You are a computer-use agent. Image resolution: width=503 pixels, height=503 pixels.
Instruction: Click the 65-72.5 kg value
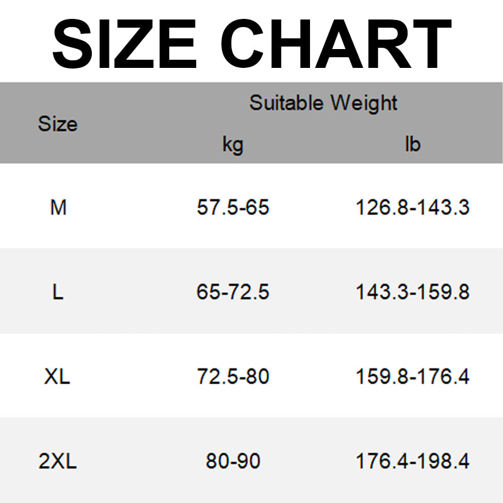tap(233, 292)
